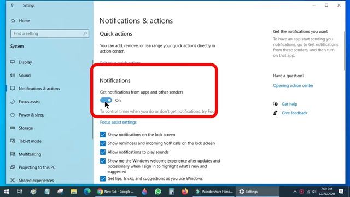Viewport: 350px width, 197px height.
Task: Click the Tablet mode icon
Action: 13,141
